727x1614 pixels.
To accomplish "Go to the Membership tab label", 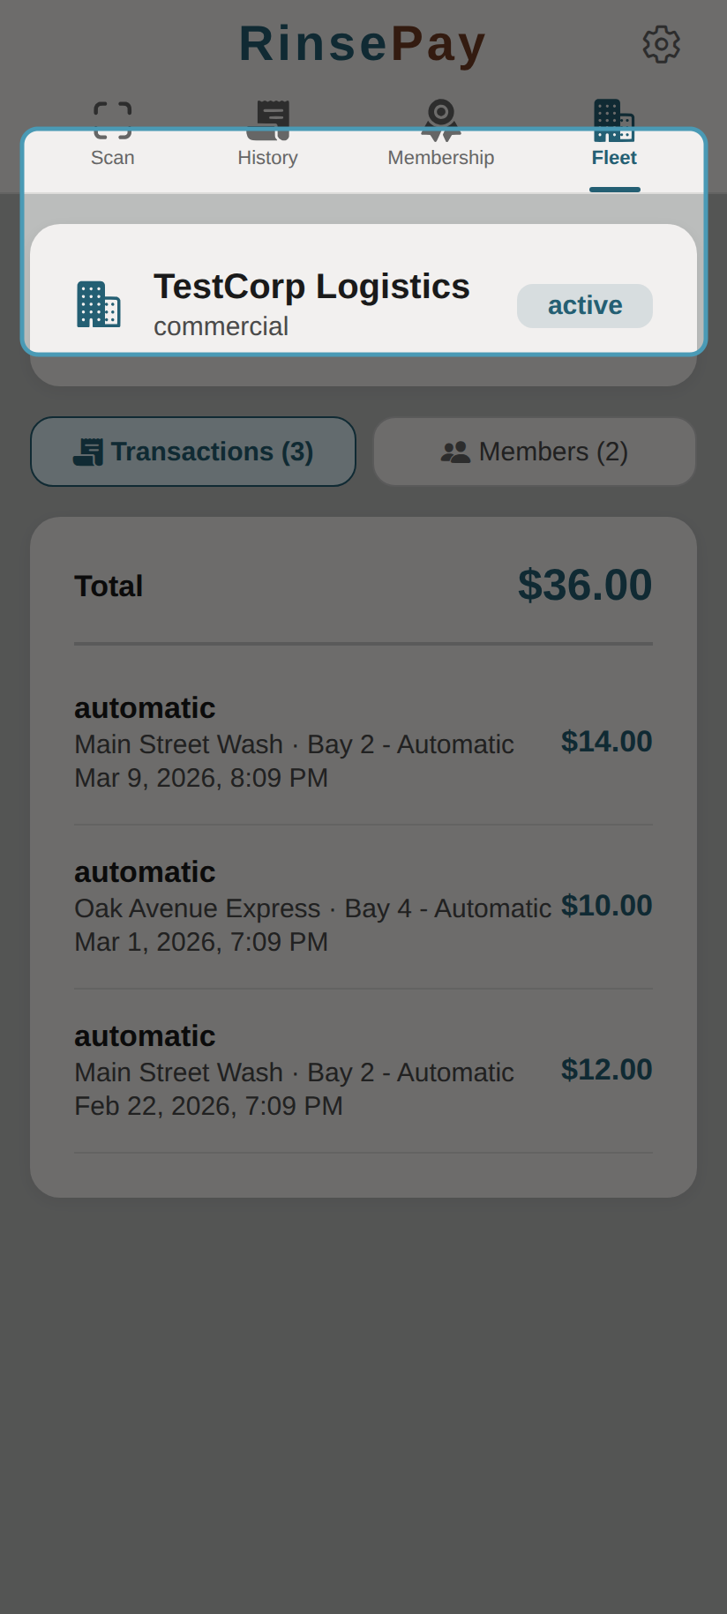I will pos(441,158).
